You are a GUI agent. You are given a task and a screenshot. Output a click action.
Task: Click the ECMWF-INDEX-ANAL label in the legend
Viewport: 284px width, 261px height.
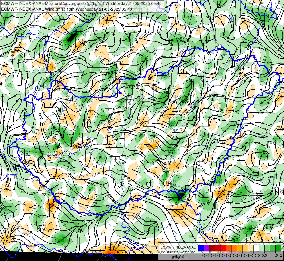coord(178,247)
